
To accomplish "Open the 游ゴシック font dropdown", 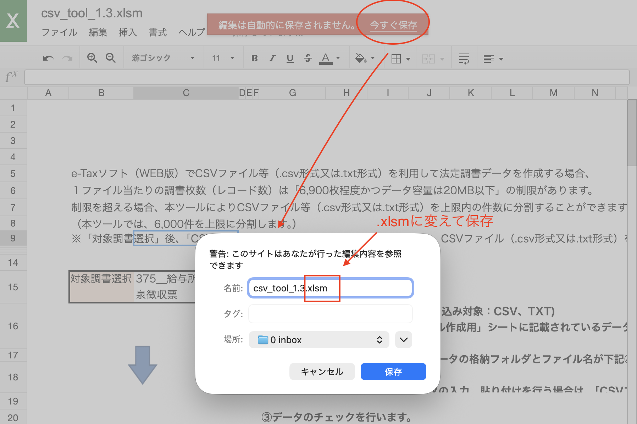I will (x=163, y=58).
